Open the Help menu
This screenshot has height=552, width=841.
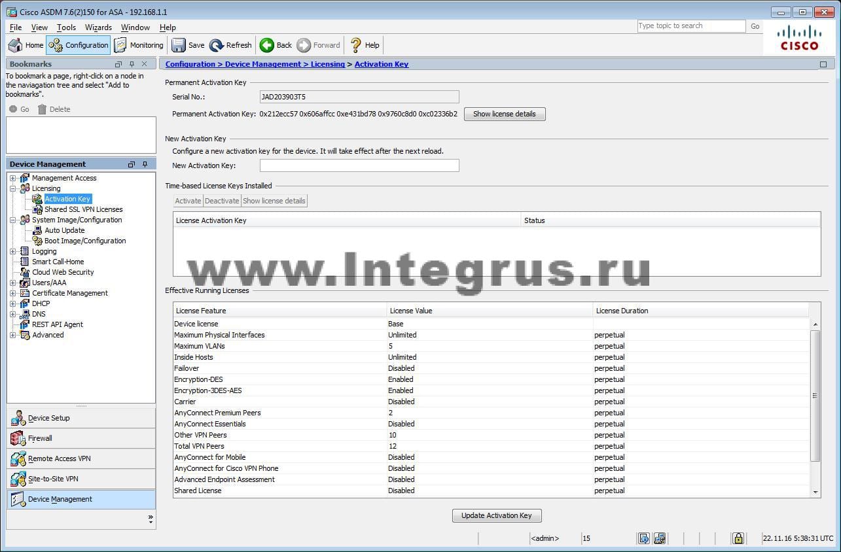point(168,27)
